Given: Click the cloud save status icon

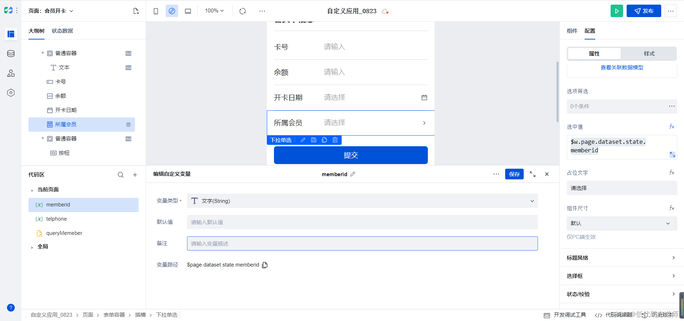Looking at the screenshot, I should (385, 11).
